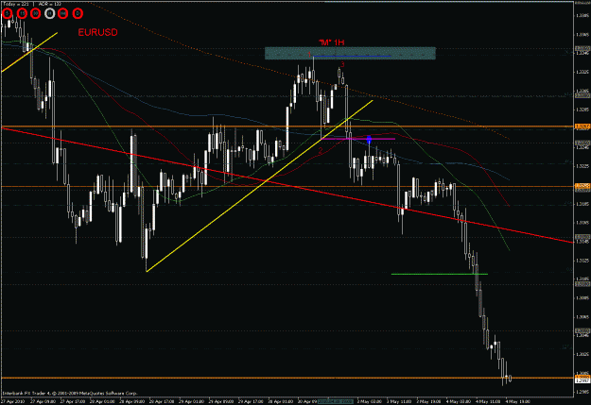Switch to the H4 timeframe circle button
591x405 pixels.
pyautogui.click(x=63, y=13)
